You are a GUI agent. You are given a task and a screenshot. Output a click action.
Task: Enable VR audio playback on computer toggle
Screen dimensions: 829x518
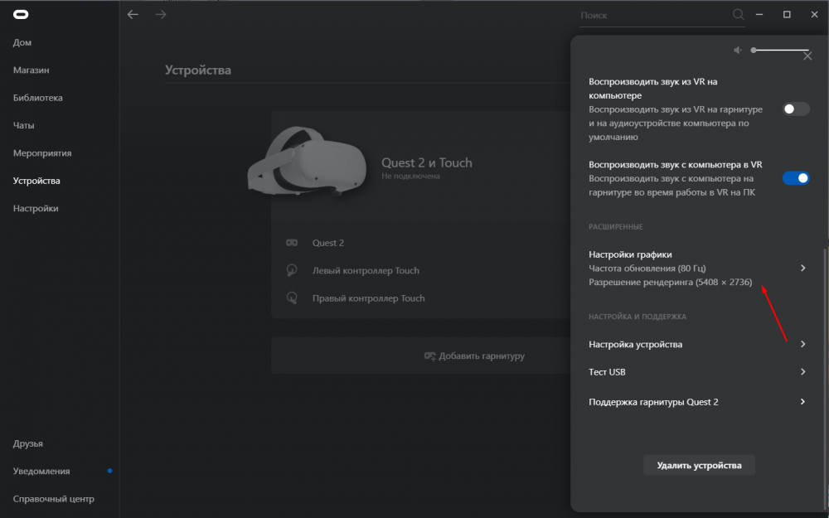796,109
